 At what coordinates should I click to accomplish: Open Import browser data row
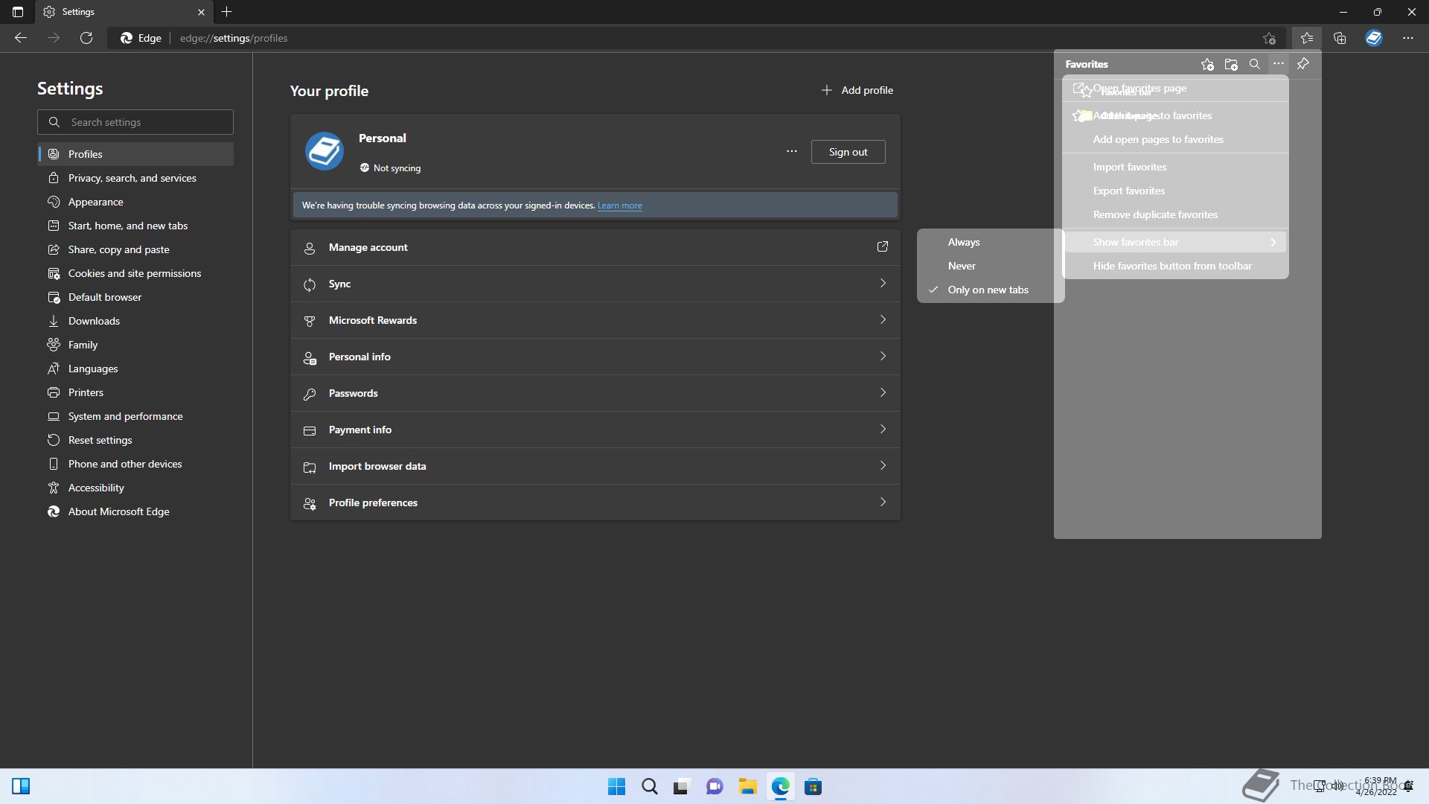595,466
